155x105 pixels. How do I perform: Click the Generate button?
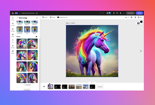click(x=27, y=90)
